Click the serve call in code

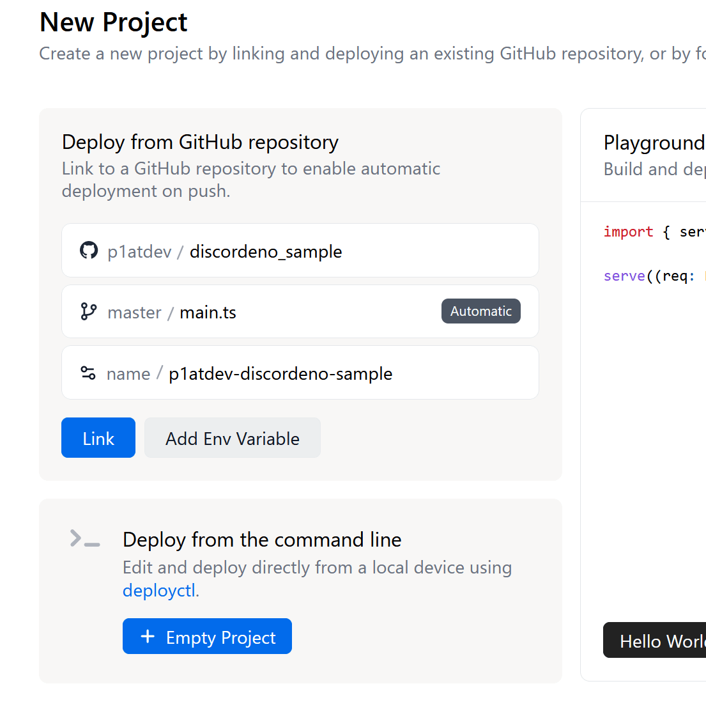point(625,276)
